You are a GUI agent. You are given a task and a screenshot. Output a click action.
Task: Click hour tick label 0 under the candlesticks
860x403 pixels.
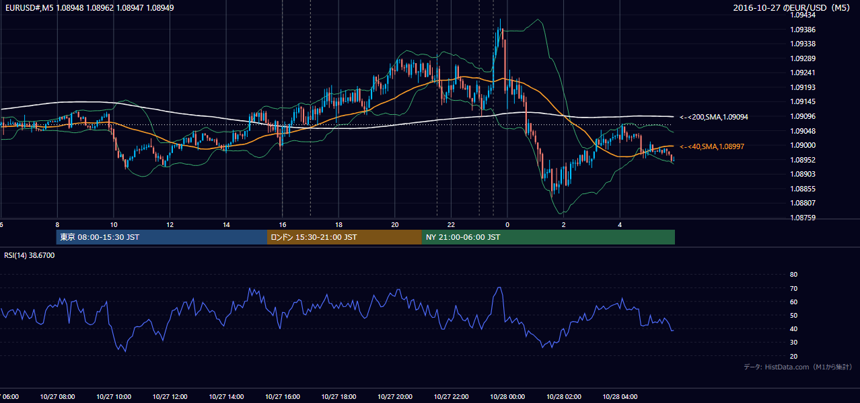pyautogui.click(x=507, y=225)
